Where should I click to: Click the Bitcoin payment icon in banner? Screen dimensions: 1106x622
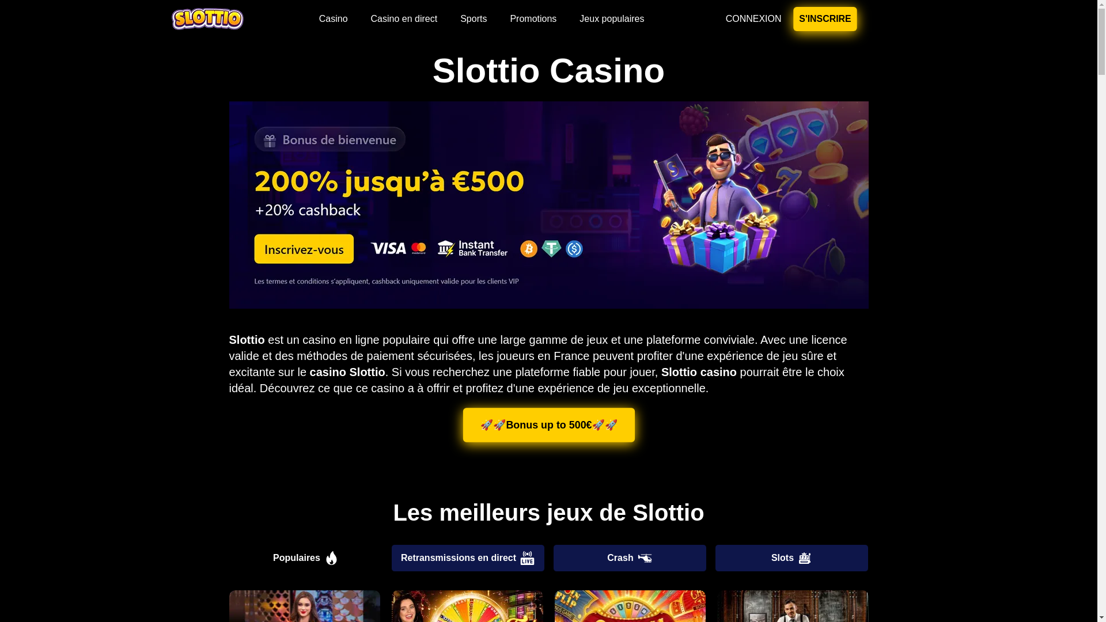coord(529,249)
